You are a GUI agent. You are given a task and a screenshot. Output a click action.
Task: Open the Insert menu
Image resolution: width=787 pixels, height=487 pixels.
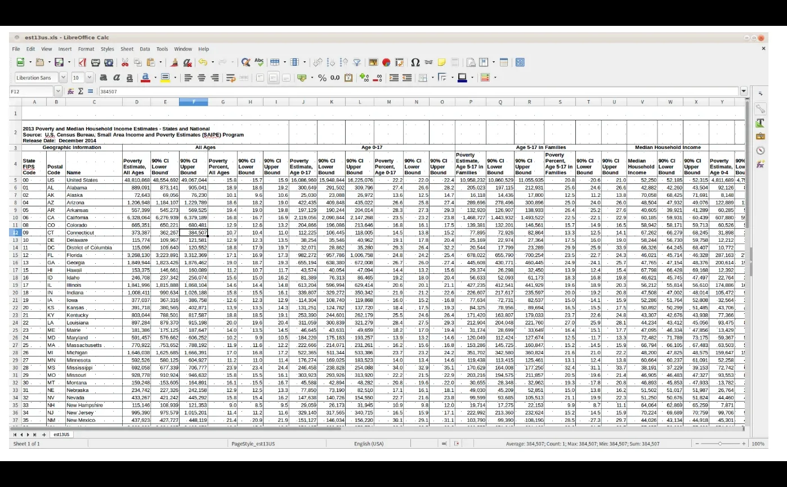pyautogui.click(x=65, y=49)
